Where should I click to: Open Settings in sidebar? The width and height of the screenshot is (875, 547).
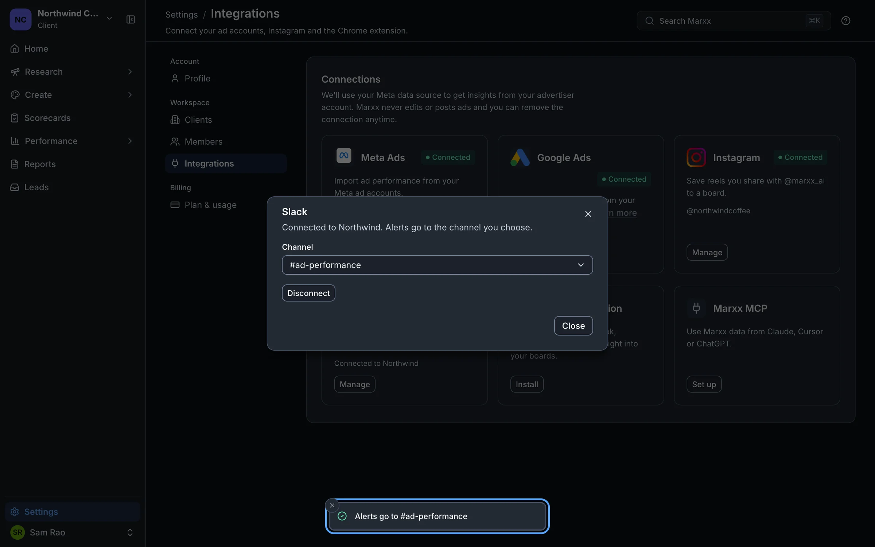(x=73, y=512)
